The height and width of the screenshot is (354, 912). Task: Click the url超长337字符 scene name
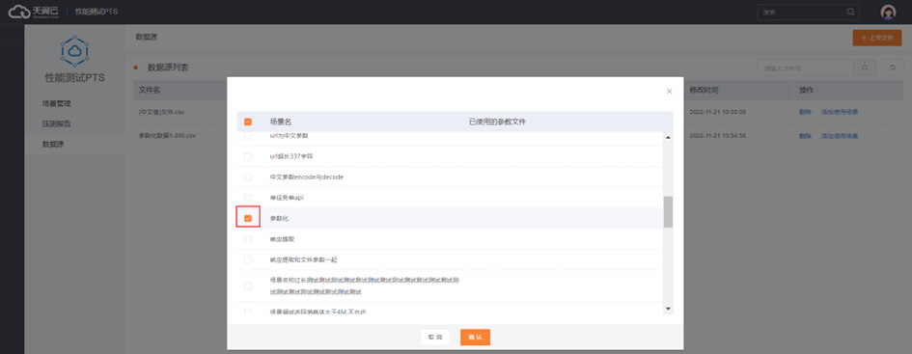click(x=292, y=156)
